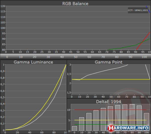Screen dimensions: 151x134
Task: Select the 60 step on the grayscale strip
Action: coord(89,57)
